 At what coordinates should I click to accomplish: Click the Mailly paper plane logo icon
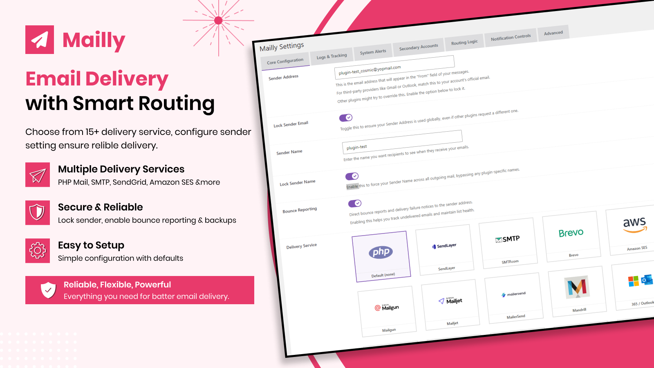(40, 40)
